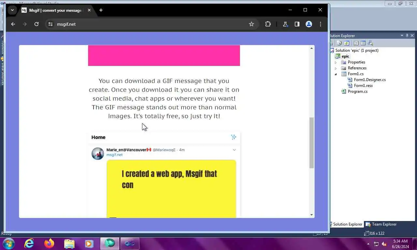Collapse the Form1.cs node
The image size is (417, 250).
pos(336,74)
